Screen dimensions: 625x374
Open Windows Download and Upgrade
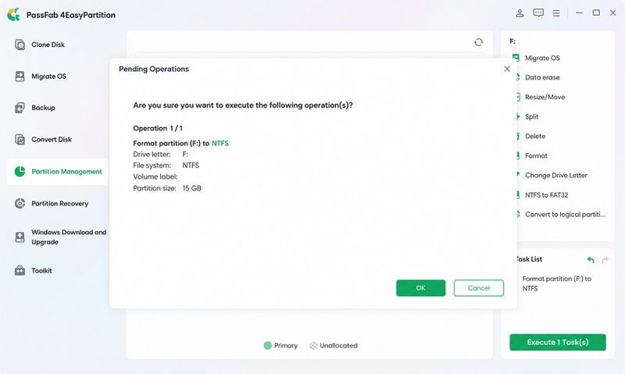pos(69,237)
